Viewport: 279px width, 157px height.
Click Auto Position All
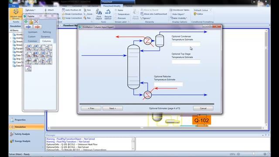coord(71,10)
